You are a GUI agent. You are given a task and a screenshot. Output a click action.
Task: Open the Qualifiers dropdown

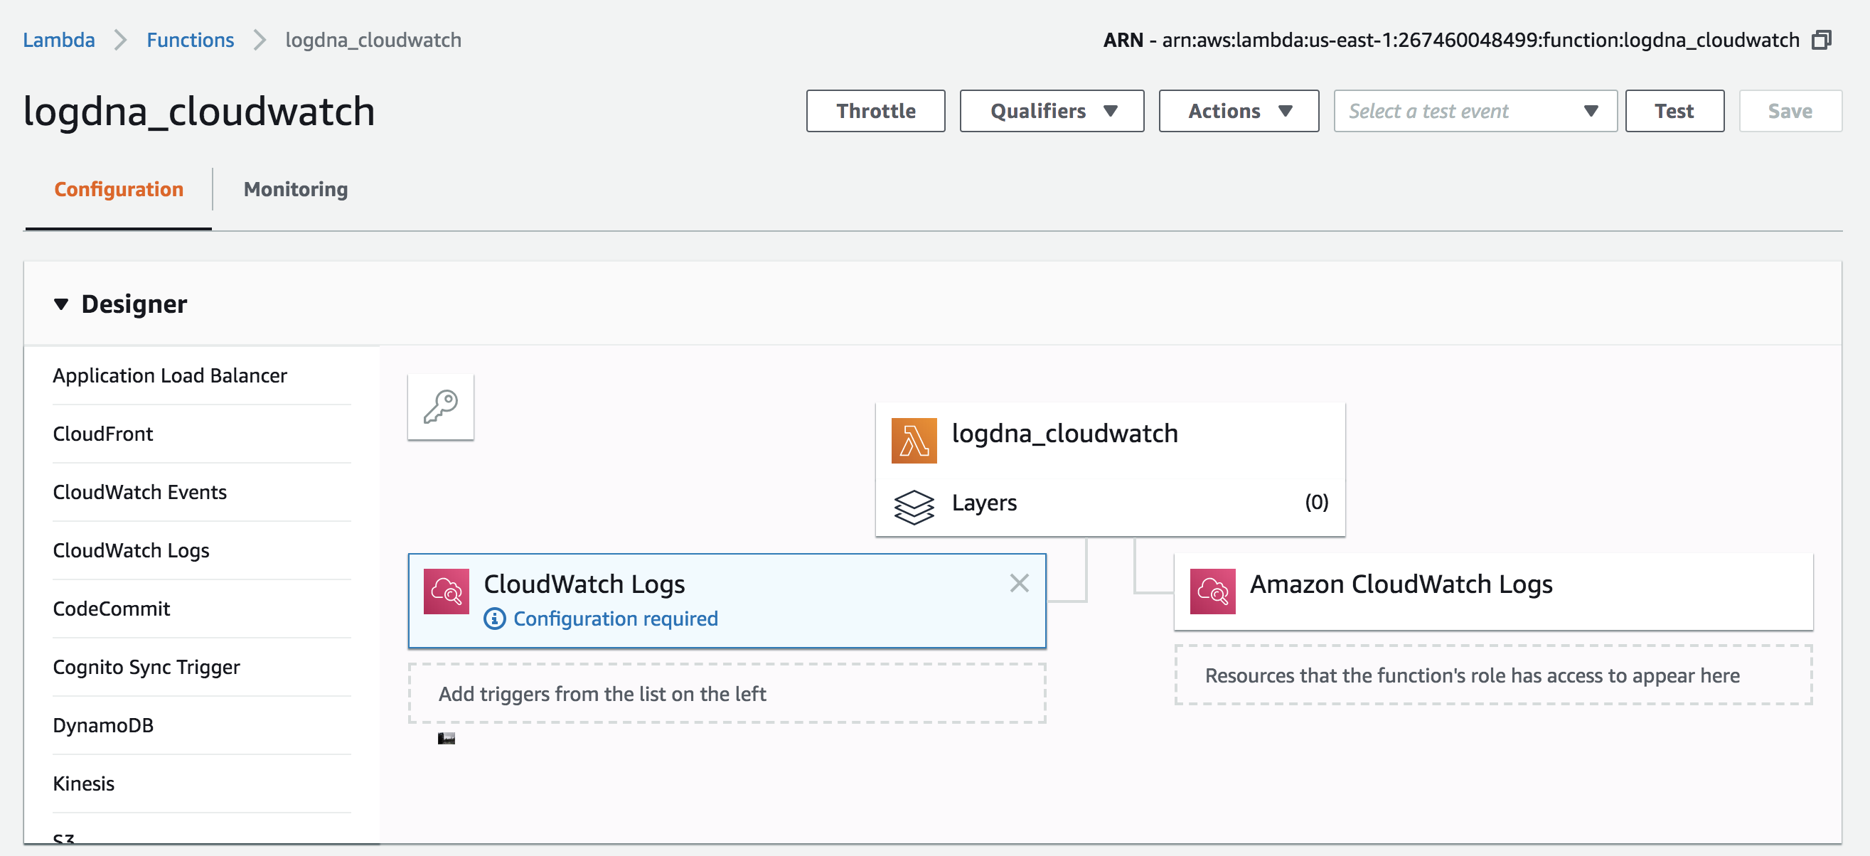pos(1051,111)
